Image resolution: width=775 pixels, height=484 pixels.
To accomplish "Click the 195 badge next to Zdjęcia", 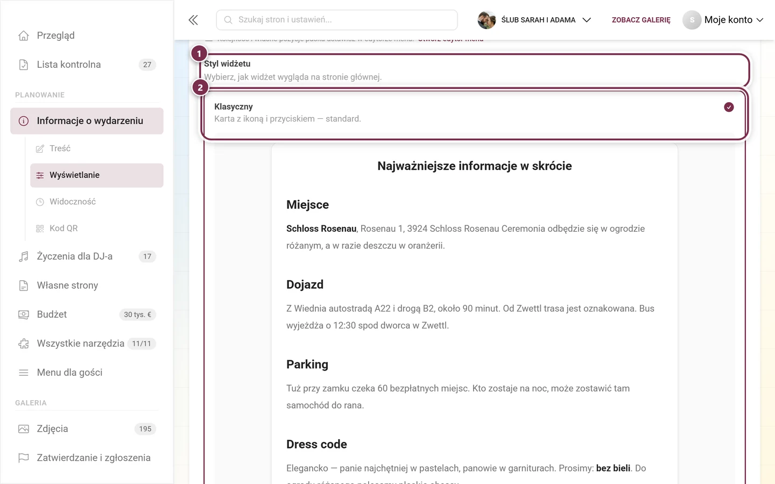I will (x=145, y=429).
